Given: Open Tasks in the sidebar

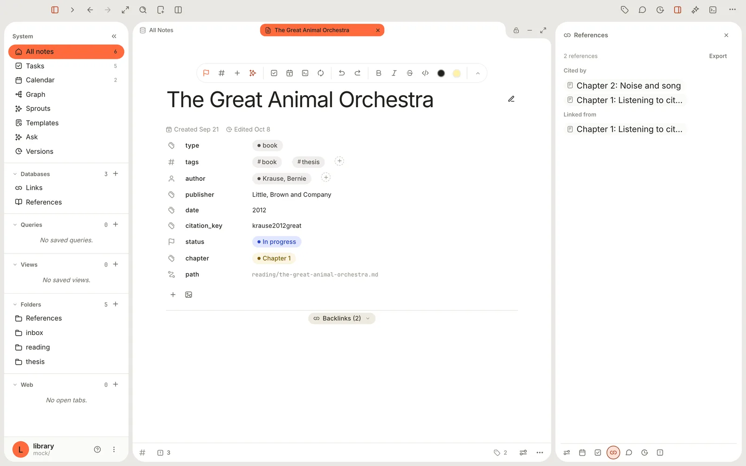Looking at the screenshot, I should pyautogui.click(x=66, y=66).
